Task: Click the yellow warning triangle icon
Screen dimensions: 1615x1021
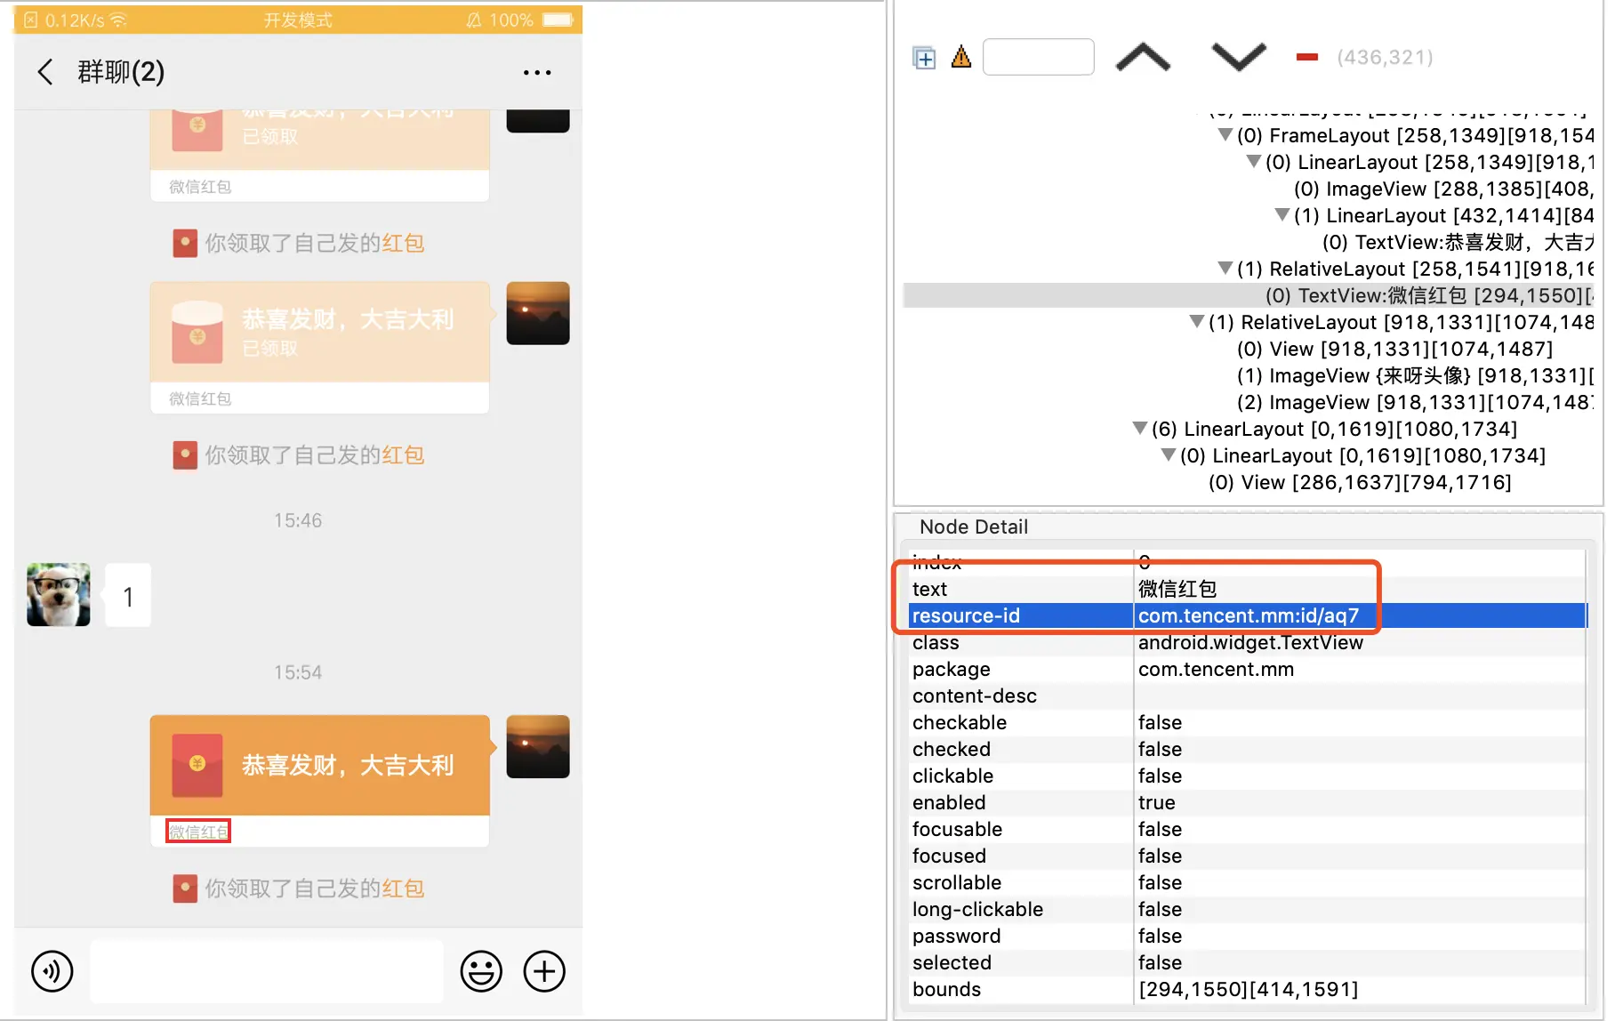Action: point(961,58)
